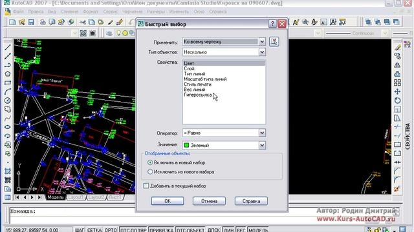The image size is (414, 232).
Task: Toggle ПРИВЯЗКА object snap
Action: click(x=161, y=230)
